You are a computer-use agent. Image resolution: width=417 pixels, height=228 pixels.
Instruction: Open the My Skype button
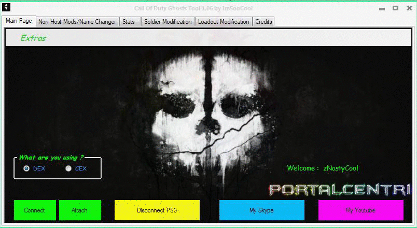click(262, 210)
